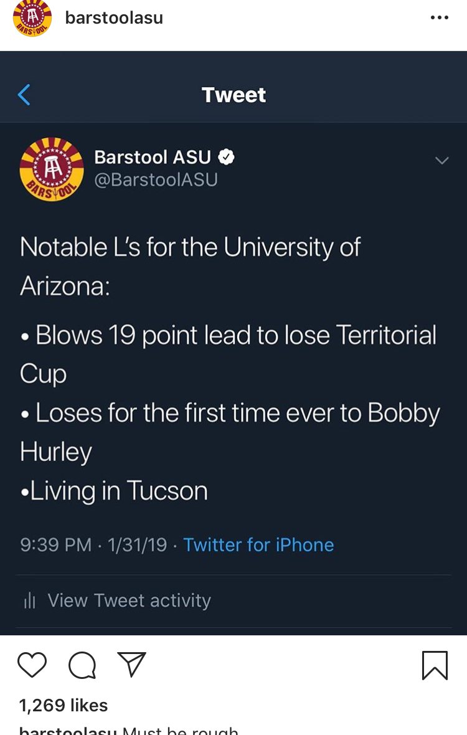Open comments with the speech bubble icon
This screenshot has width=467, height=735.
(82, 665)
